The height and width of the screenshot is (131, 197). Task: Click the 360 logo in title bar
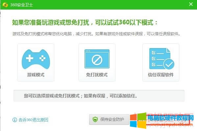5,5
